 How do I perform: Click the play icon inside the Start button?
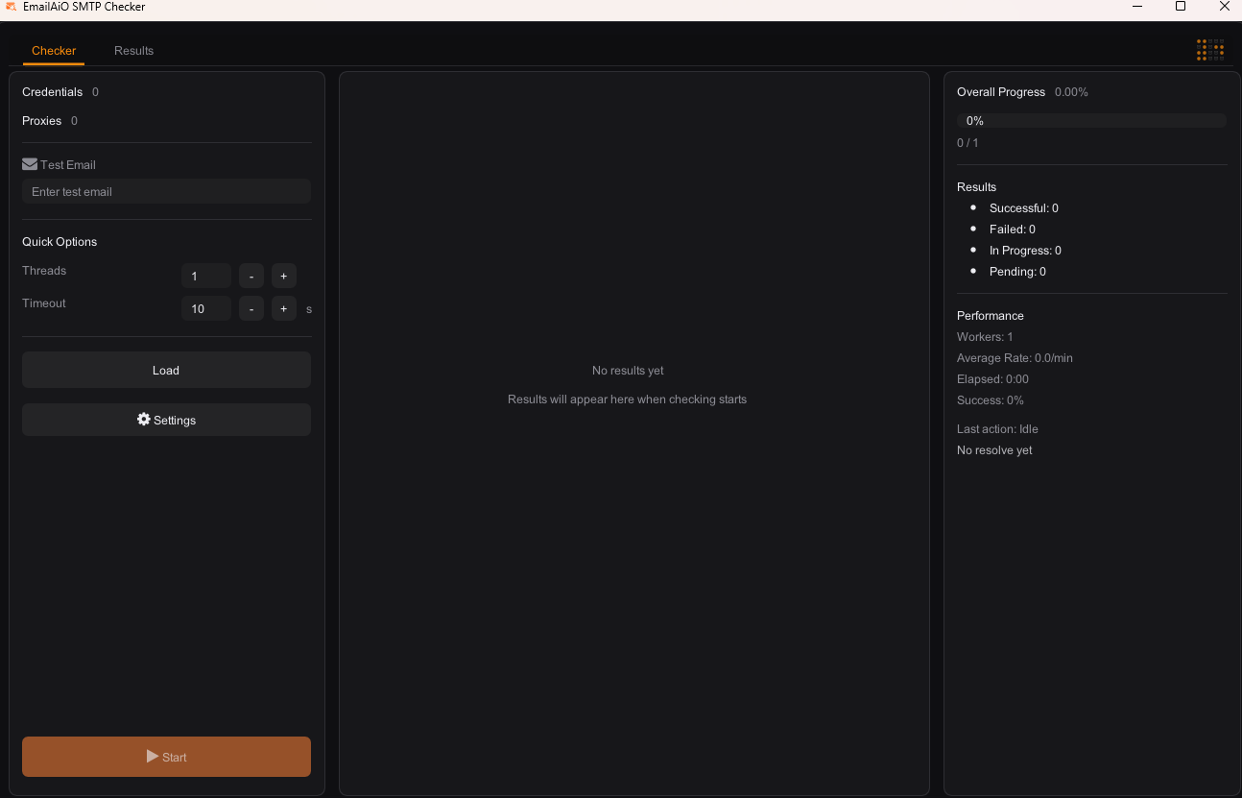pyautogui.click(x=153, y=757)
